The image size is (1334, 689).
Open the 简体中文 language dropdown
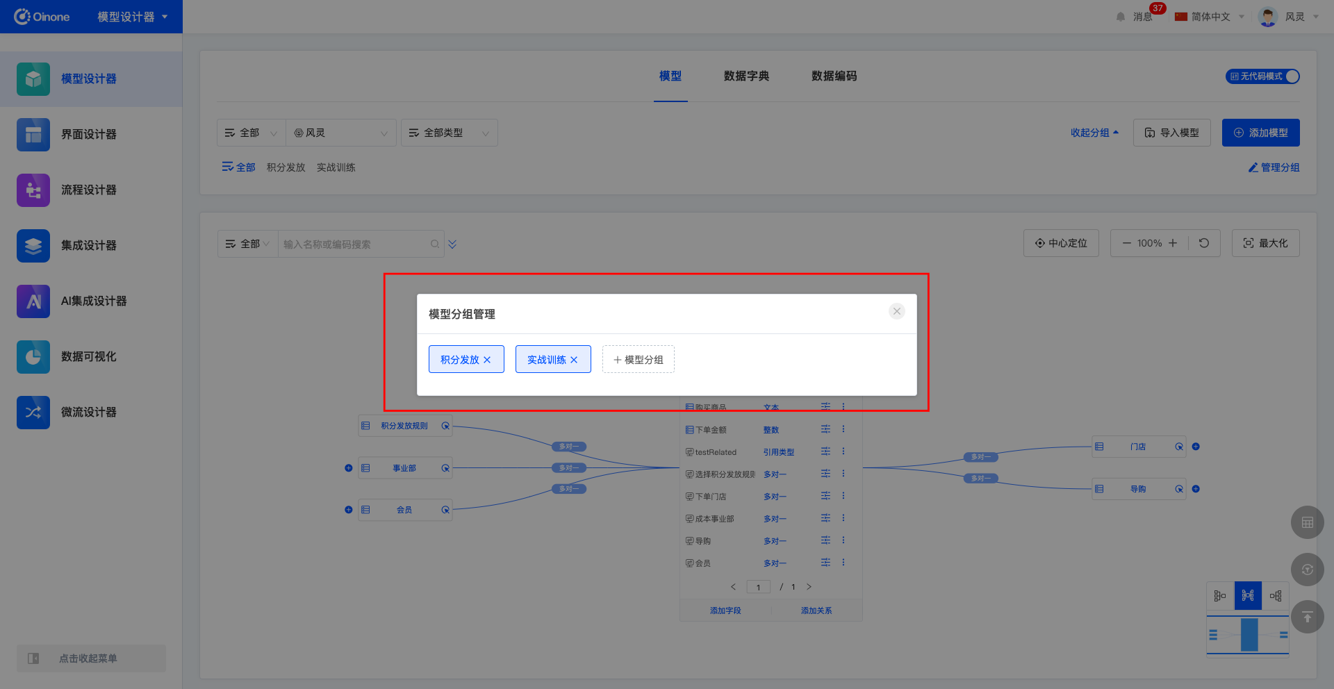1210,17
